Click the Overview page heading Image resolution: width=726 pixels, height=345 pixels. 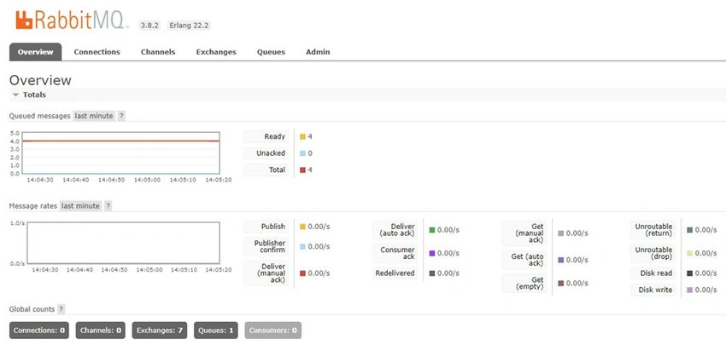point(40,80)
